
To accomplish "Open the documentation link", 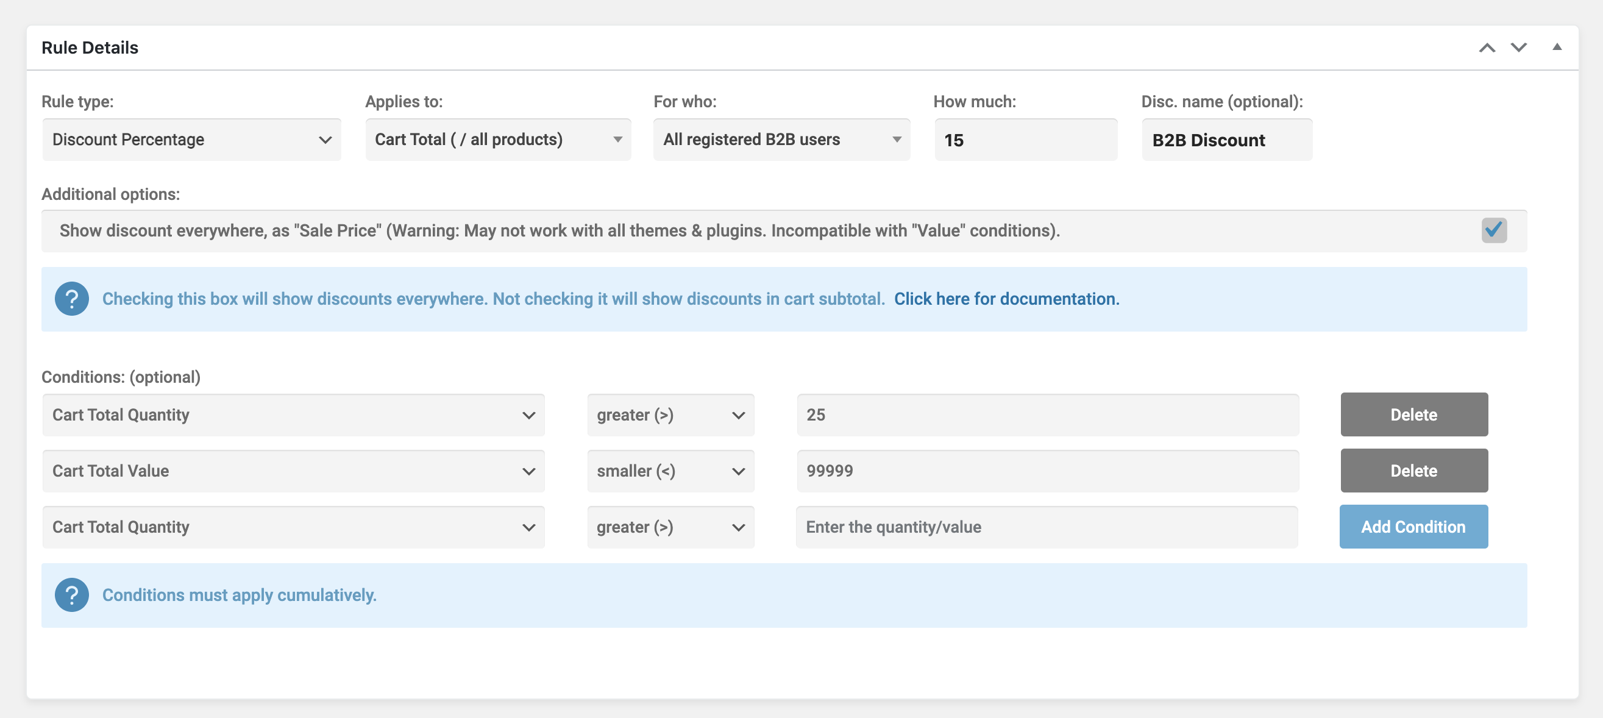I will pyautogui.click(x=1006, y=299).
